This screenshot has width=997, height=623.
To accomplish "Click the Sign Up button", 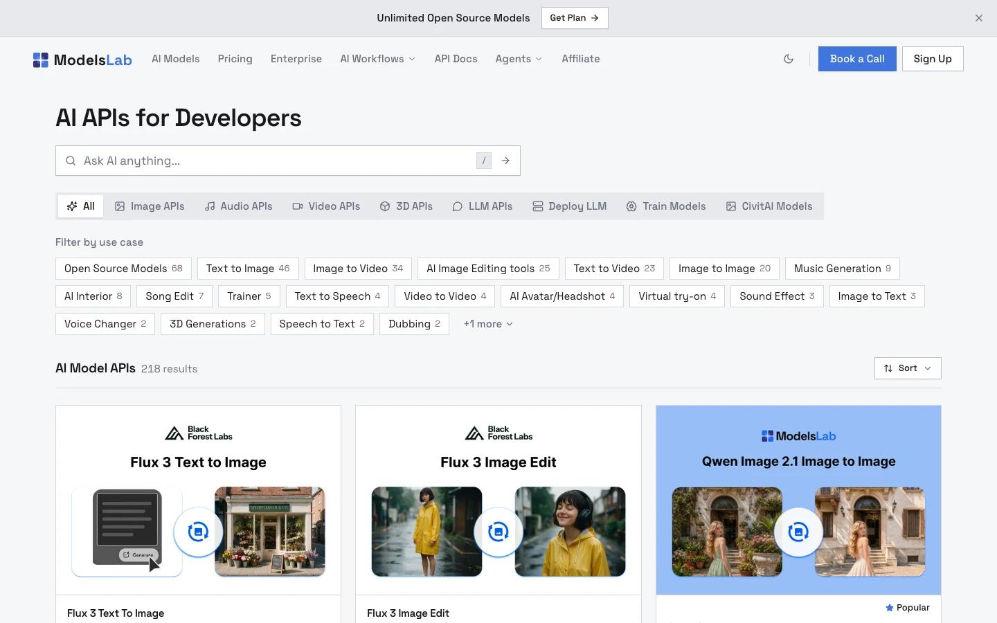I will pyautogui.click(x=933, y=59).
